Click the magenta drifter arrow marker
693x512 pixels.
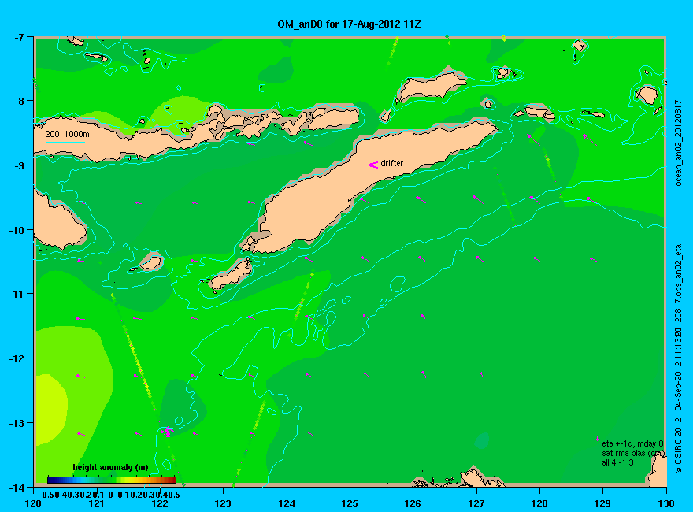(x=373, y=165)
